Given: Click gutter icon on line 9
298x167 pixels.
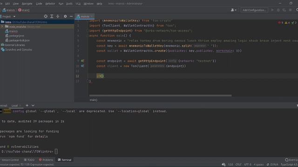Looking at the screenshot, I should pos(82,61).
